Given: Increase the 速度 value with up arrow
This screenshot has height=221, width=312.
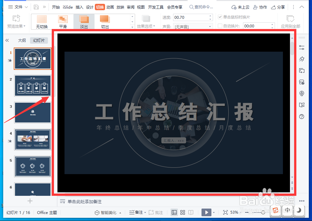Looking at the screenshot, I should pos(210,16).
